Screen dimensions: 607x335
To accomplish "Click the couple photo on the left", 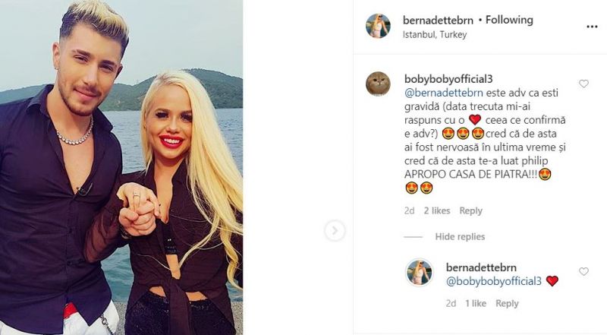I will point(121,167).
